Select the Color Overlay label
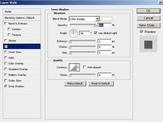 pyautogui.click(x=16, y=64)
